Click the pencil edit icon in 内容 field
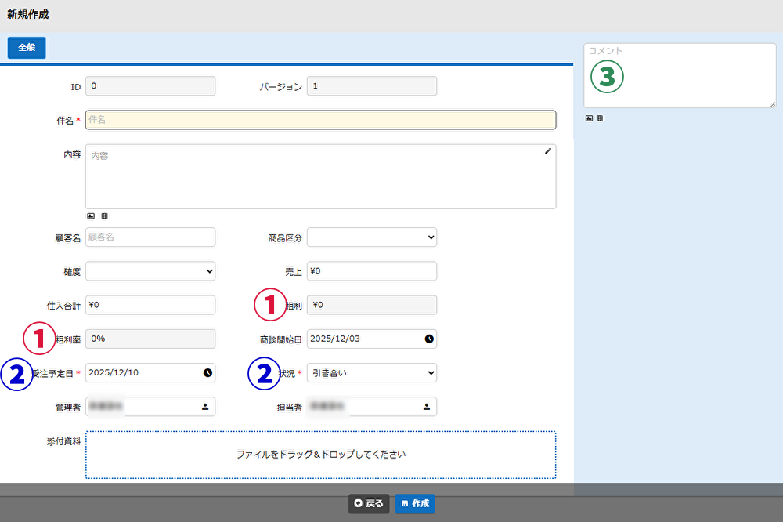Image resolution: width=783 pixels, height=522 pixels. [x=548, y=151]
